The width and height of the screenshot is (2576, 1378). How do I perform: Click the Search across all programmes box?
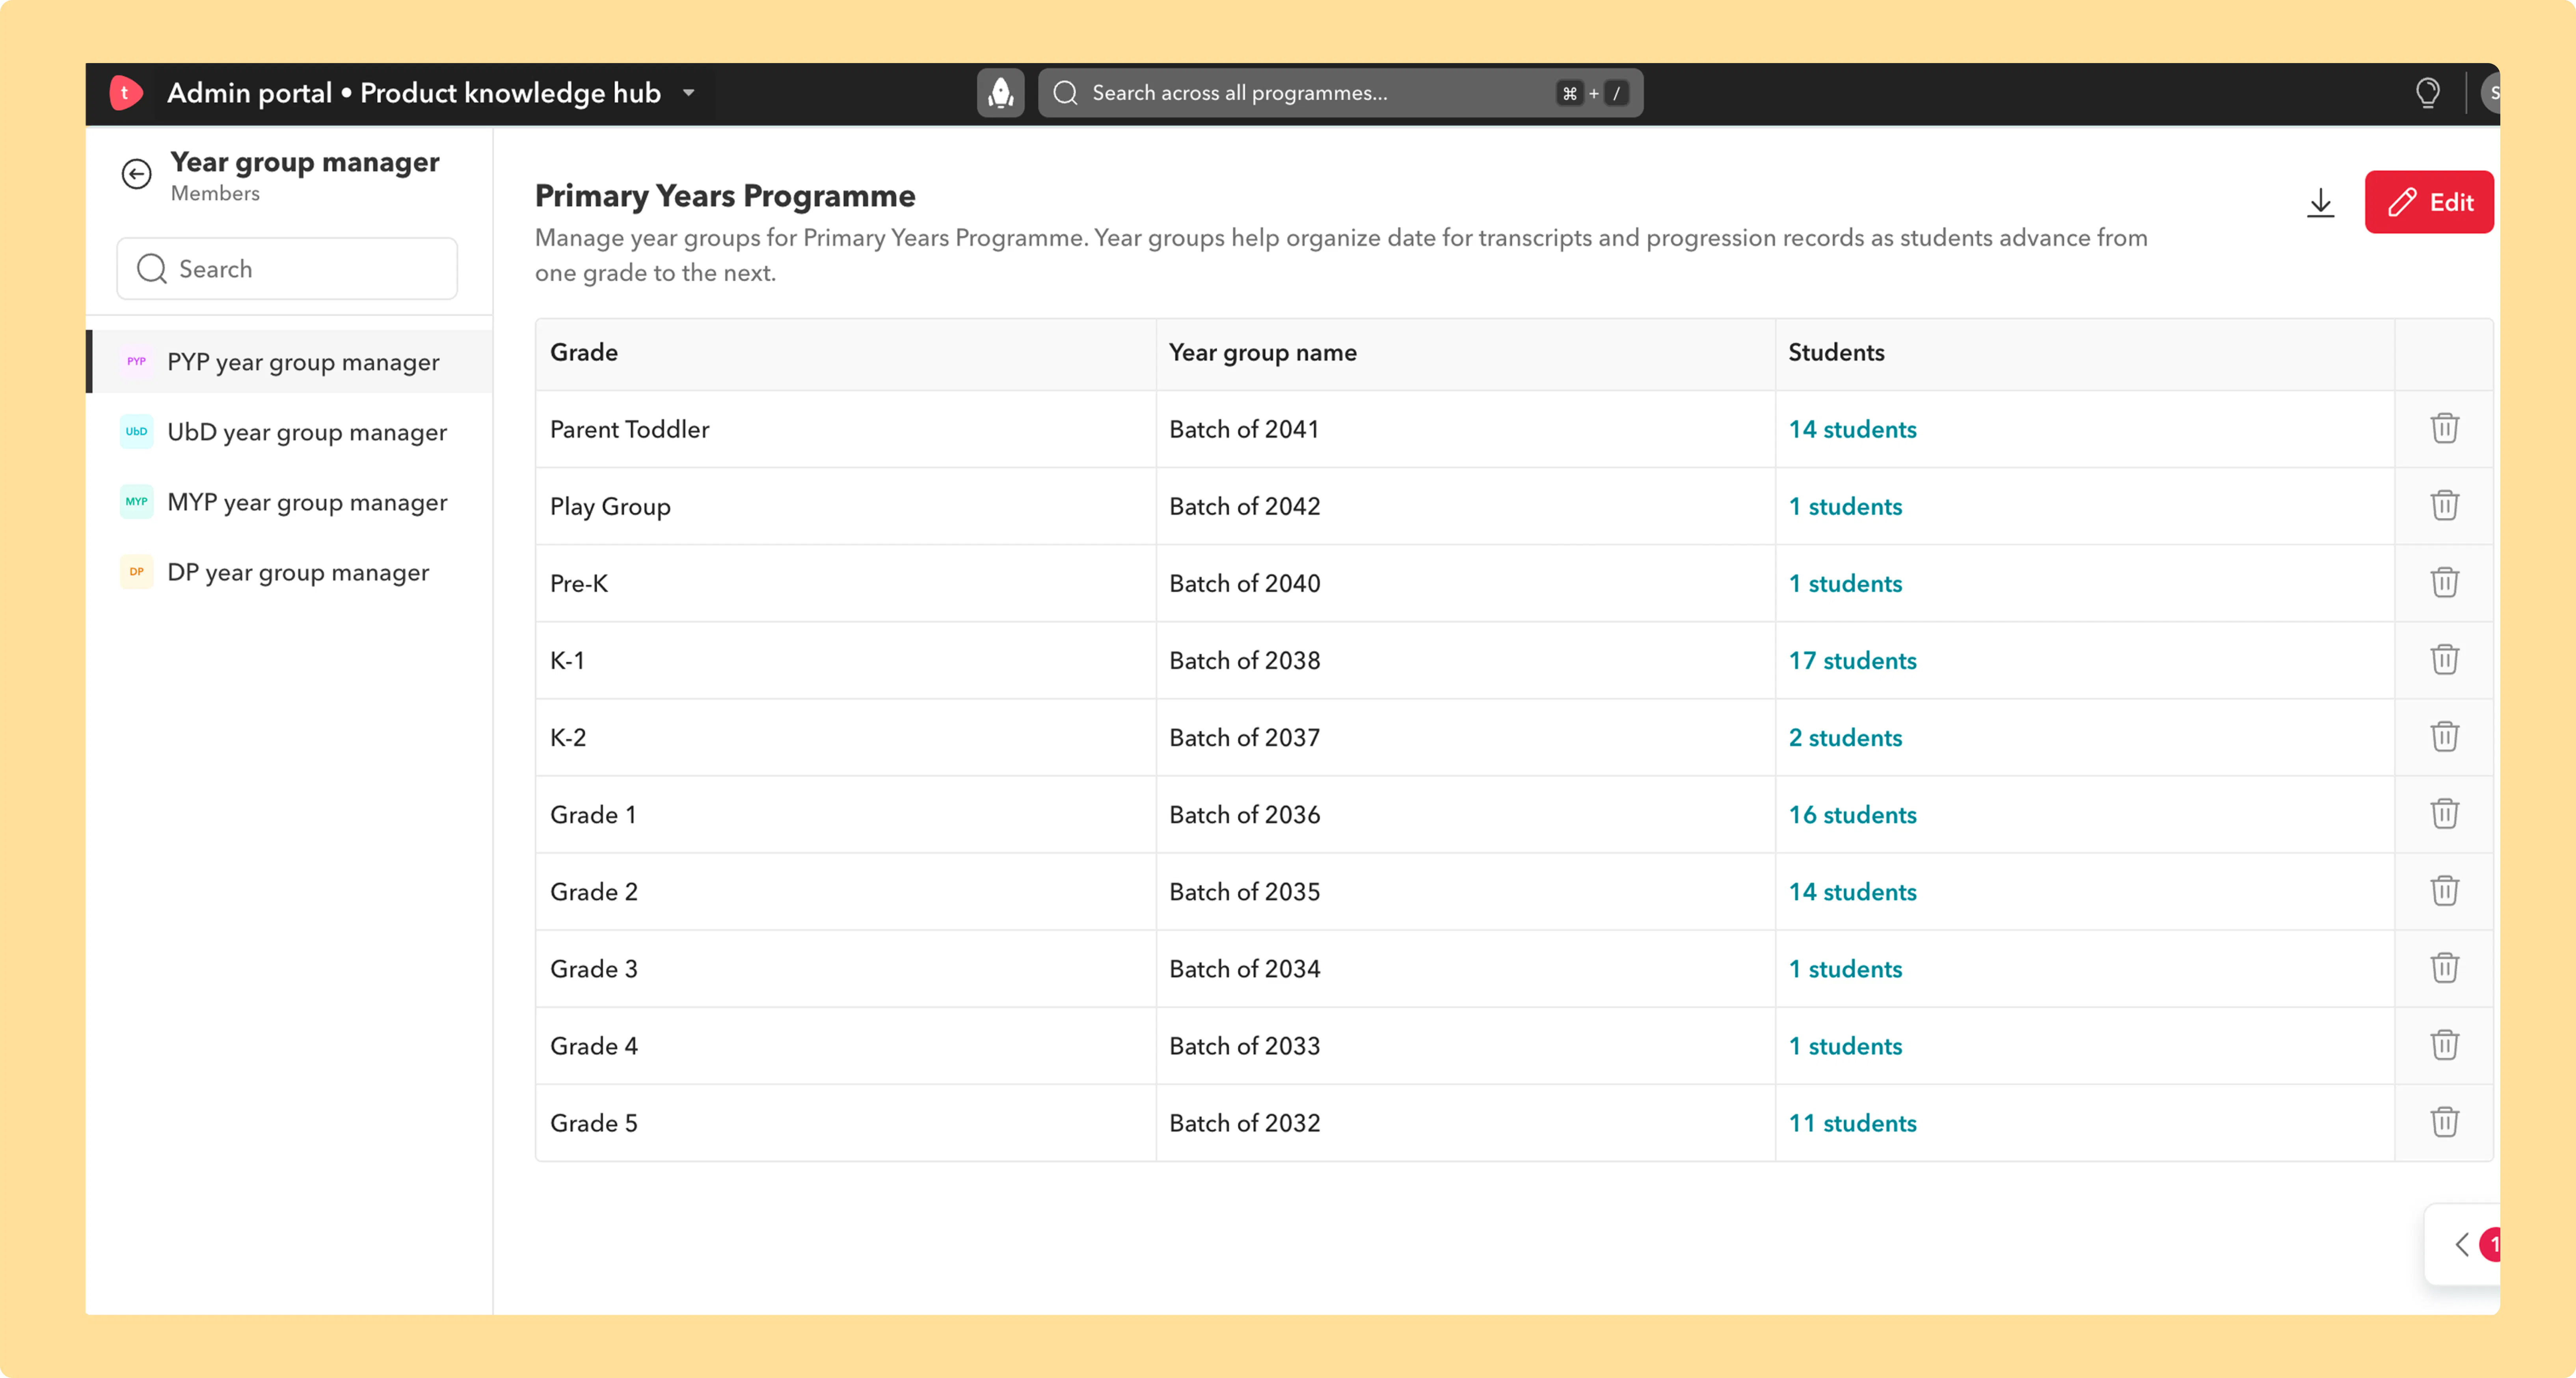click(x=1340, y=93)
